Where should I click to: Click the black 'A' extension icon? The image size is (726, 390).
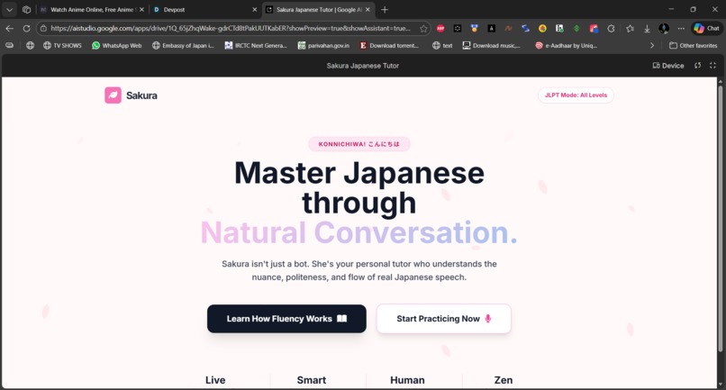[491, 28]
